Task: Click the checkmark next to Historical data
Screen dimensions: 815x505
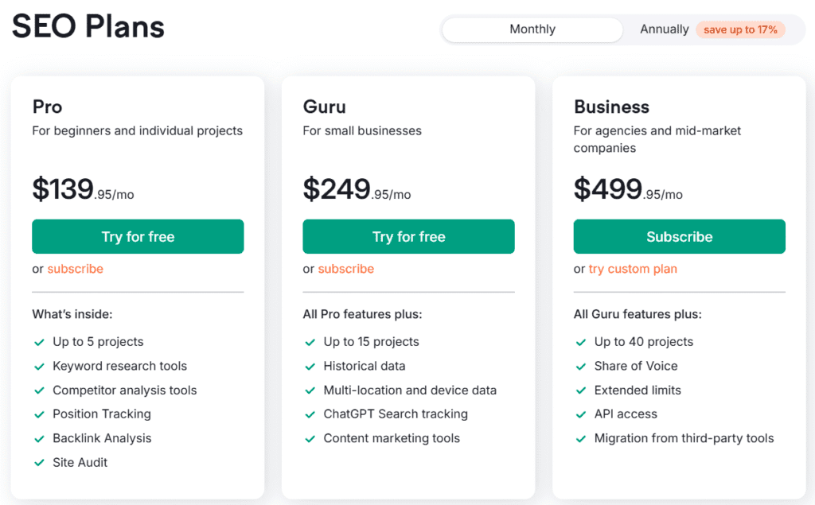Action: [x=310, y=366]
